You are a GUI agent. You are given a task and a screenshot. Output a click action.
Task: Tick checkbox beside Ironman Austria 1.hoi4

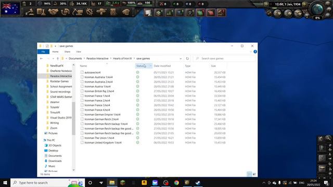[x=82, y=86]
